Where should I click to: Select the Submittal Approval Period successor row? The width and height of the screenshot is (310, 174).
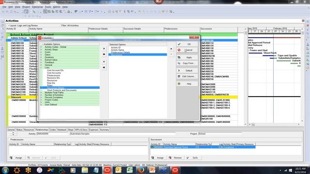tap(203, 147)
